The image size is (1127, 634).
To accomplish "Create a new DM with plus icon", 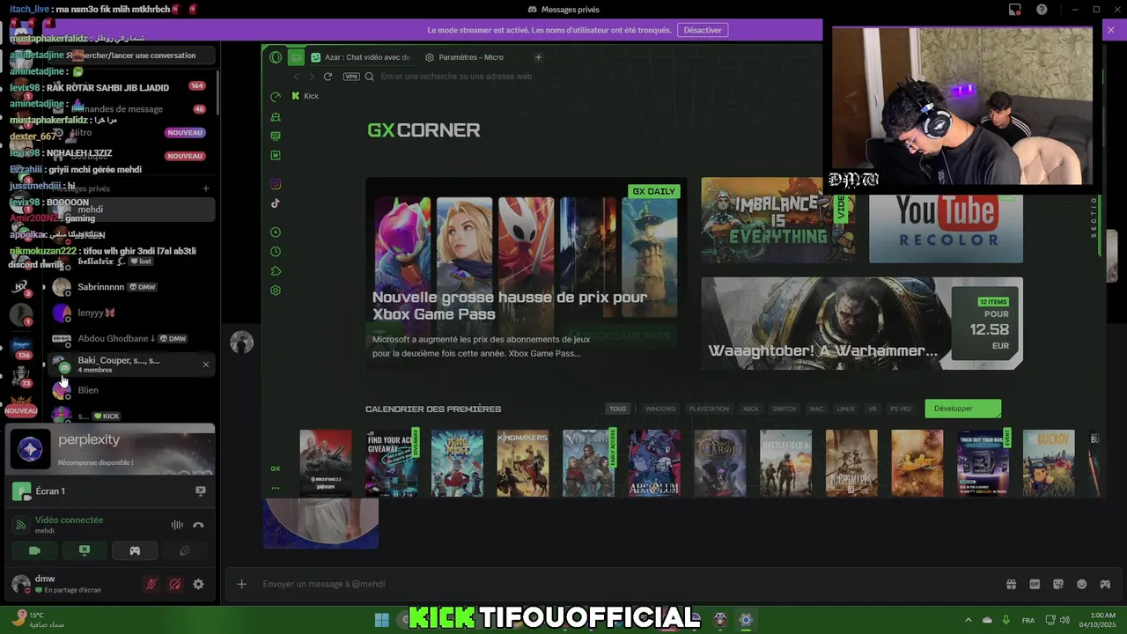I will click(x=206, y=188).
